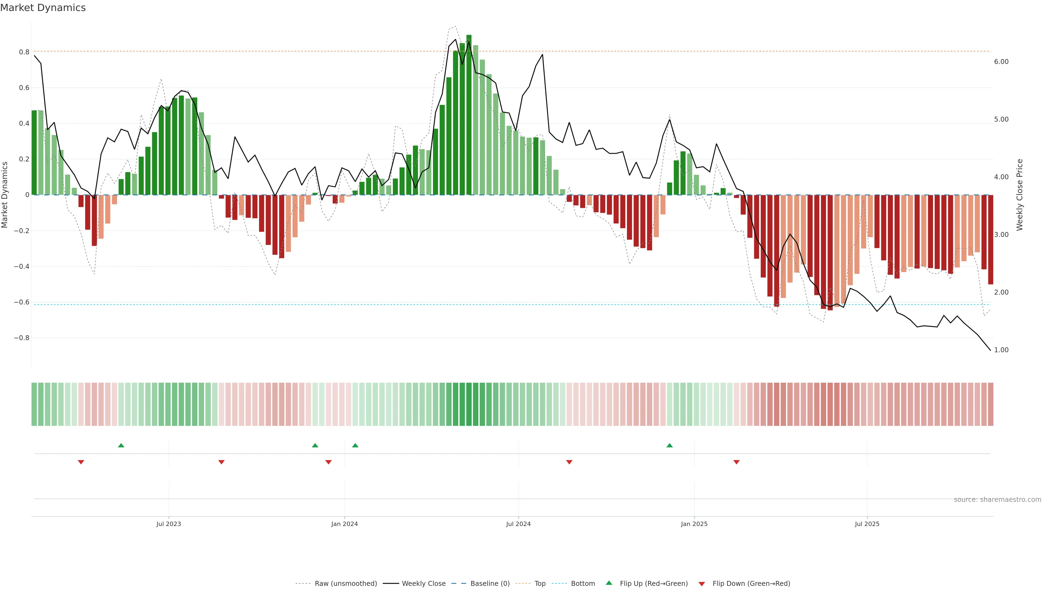Image resolution: width=1055 pixels, height=593 pixels.
Task: Click the Jul 2025 x-axis label
Action: pos(867,524)
